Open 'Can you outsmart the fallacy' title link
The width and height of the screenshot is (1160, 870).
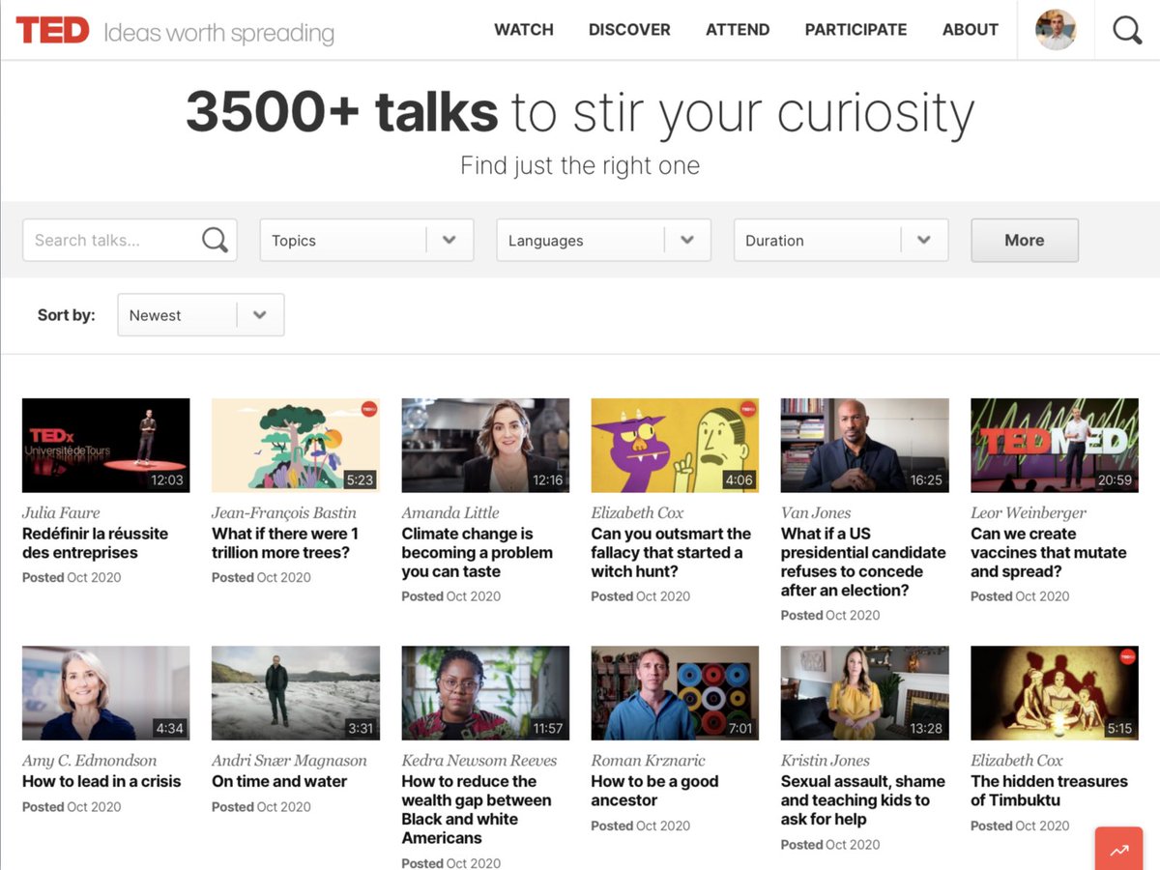[x=671, y=552]
